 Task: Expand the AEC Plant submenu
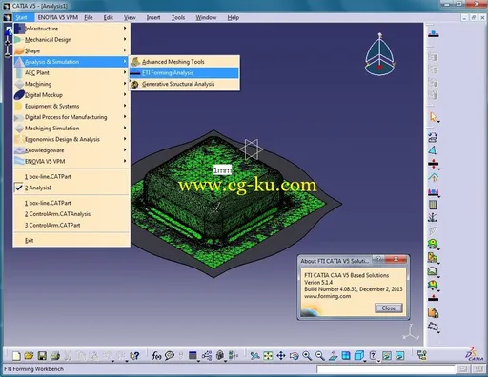point(71,72)
